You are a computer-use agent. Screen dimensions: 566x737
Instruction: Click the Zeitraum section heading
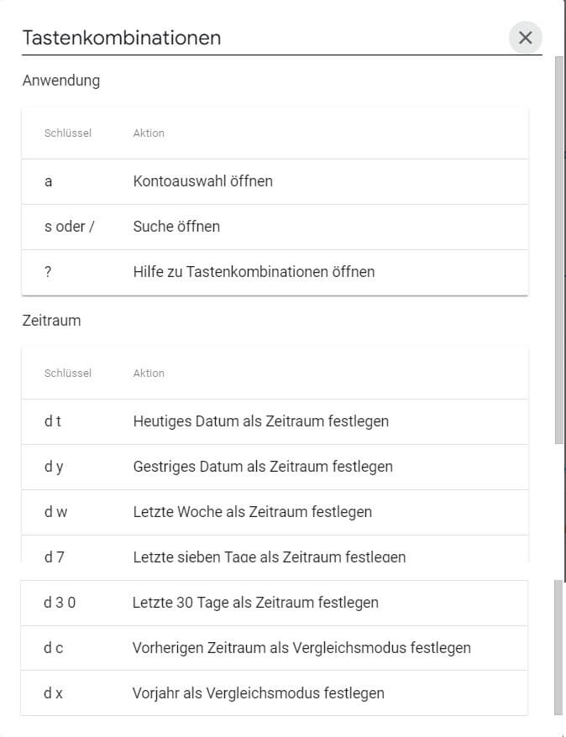tap(53, 321)
